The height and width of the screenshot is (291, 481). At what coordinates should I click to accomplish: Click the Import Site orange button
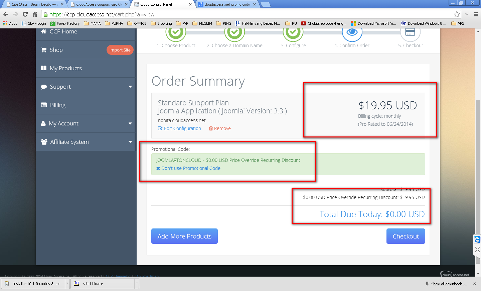pyautogui.click(x=120, y=50)
